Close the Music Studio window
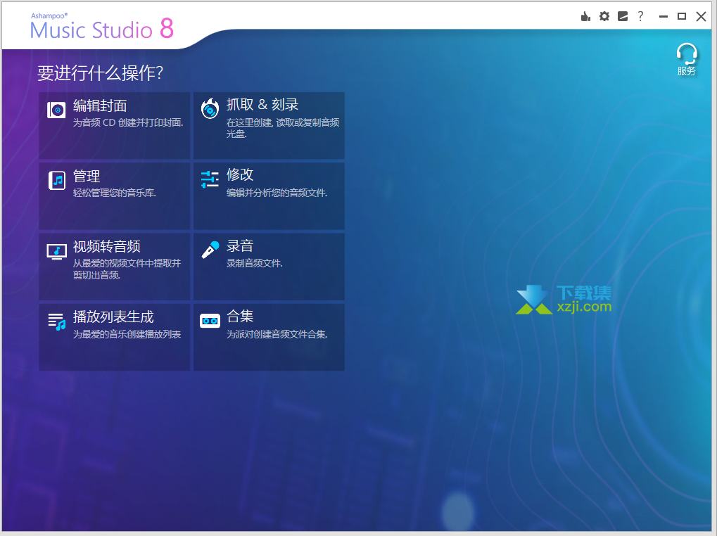Screen dimensions: 717x536 [701, 16]
